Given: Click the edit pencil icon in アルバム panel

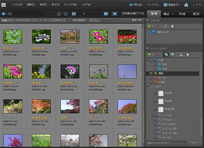Looking at the screenshot, I should (x=166, y=27).
